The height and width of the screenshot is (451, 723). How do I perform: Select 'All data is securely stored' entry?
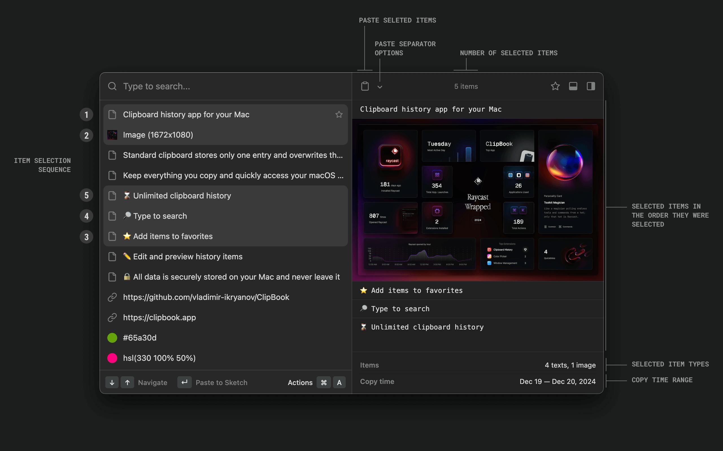click(226, 277)
